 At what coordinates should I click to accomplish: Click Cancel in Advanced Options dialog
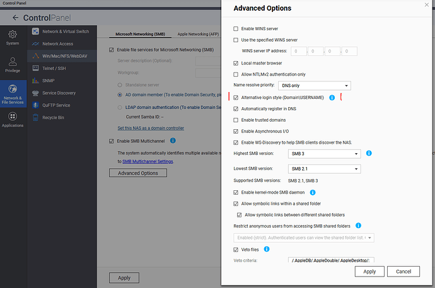coord(403,271)
